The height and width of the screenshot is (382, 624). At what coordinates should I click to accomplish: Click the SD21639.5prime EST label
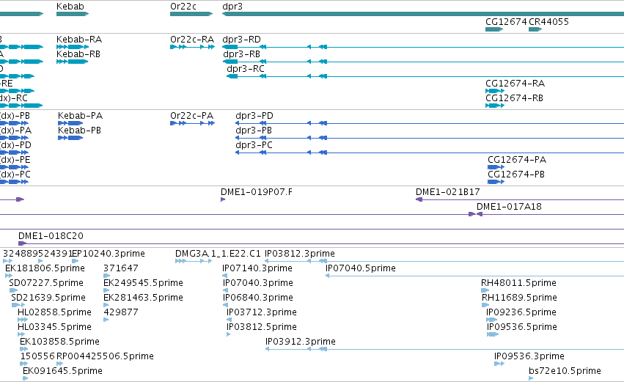click(x=48, y=298)
